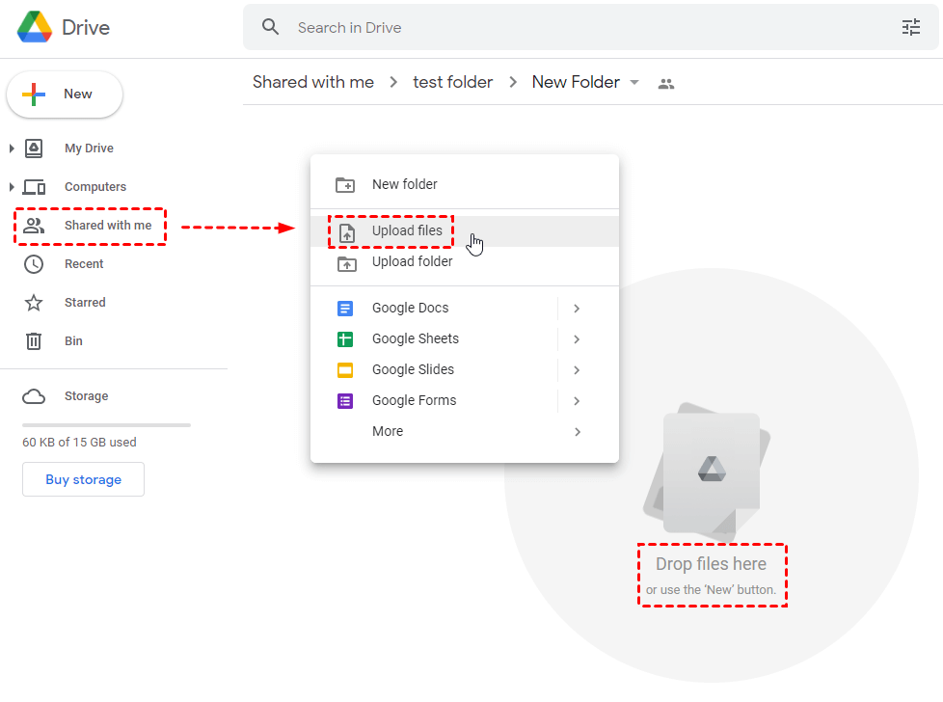943x702 pixels.
Task: Expand the More submenu arrow
Action: click(x=578, y=432)
